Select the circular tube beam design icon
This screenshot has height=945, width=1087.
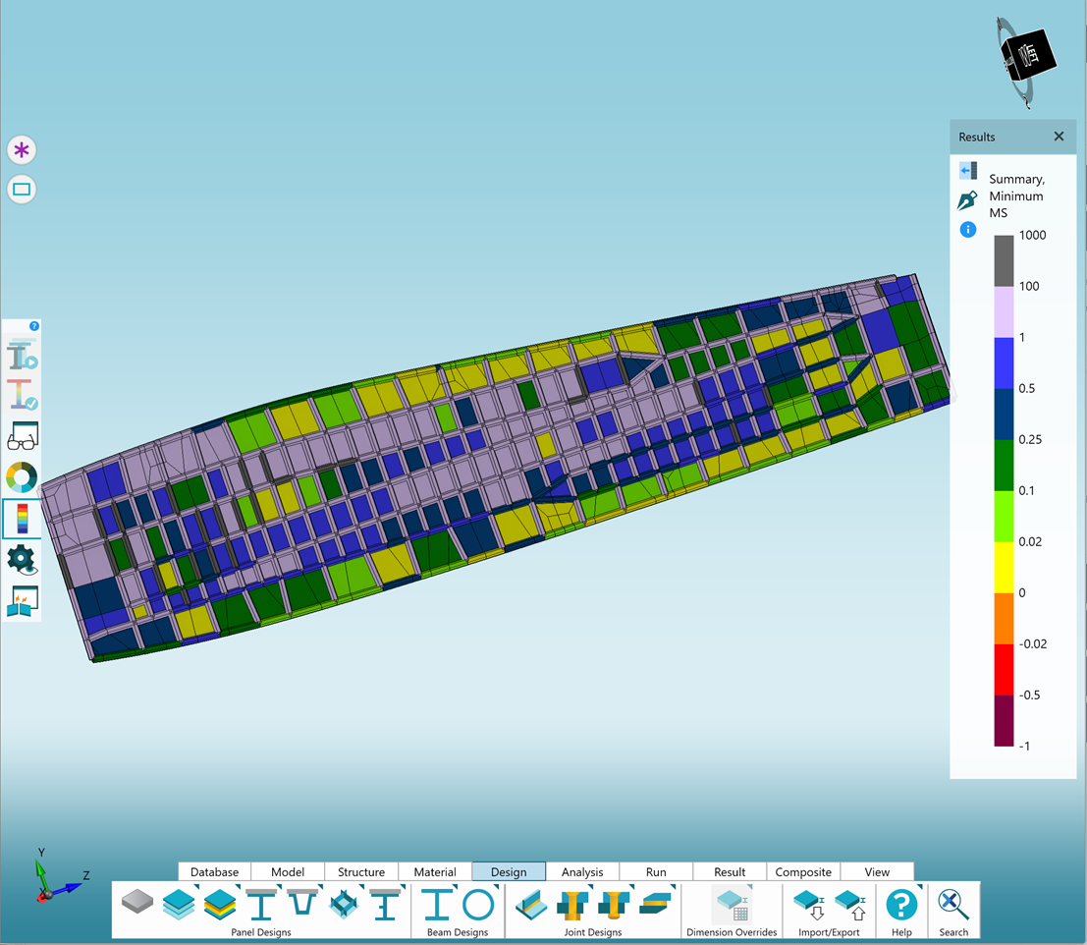478,904
